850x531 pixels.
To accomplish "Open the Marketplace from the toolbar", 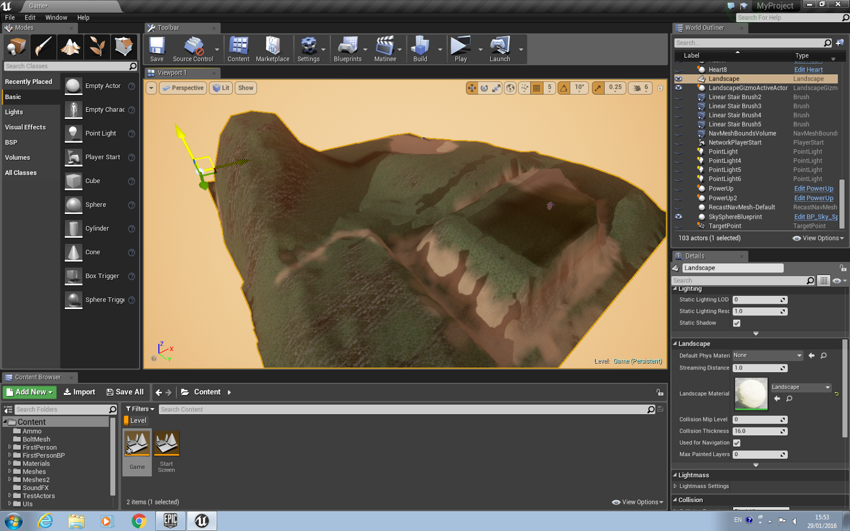I will (273, 48).
